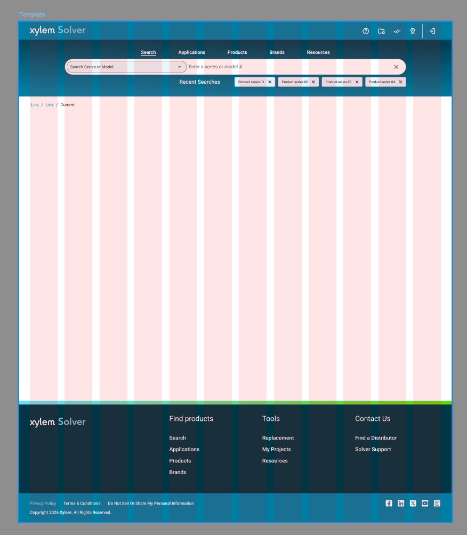This screenshot has height=535, width=467.
Task: Open Xylem's Instagram page from the footer
Action: coord(437,503)
